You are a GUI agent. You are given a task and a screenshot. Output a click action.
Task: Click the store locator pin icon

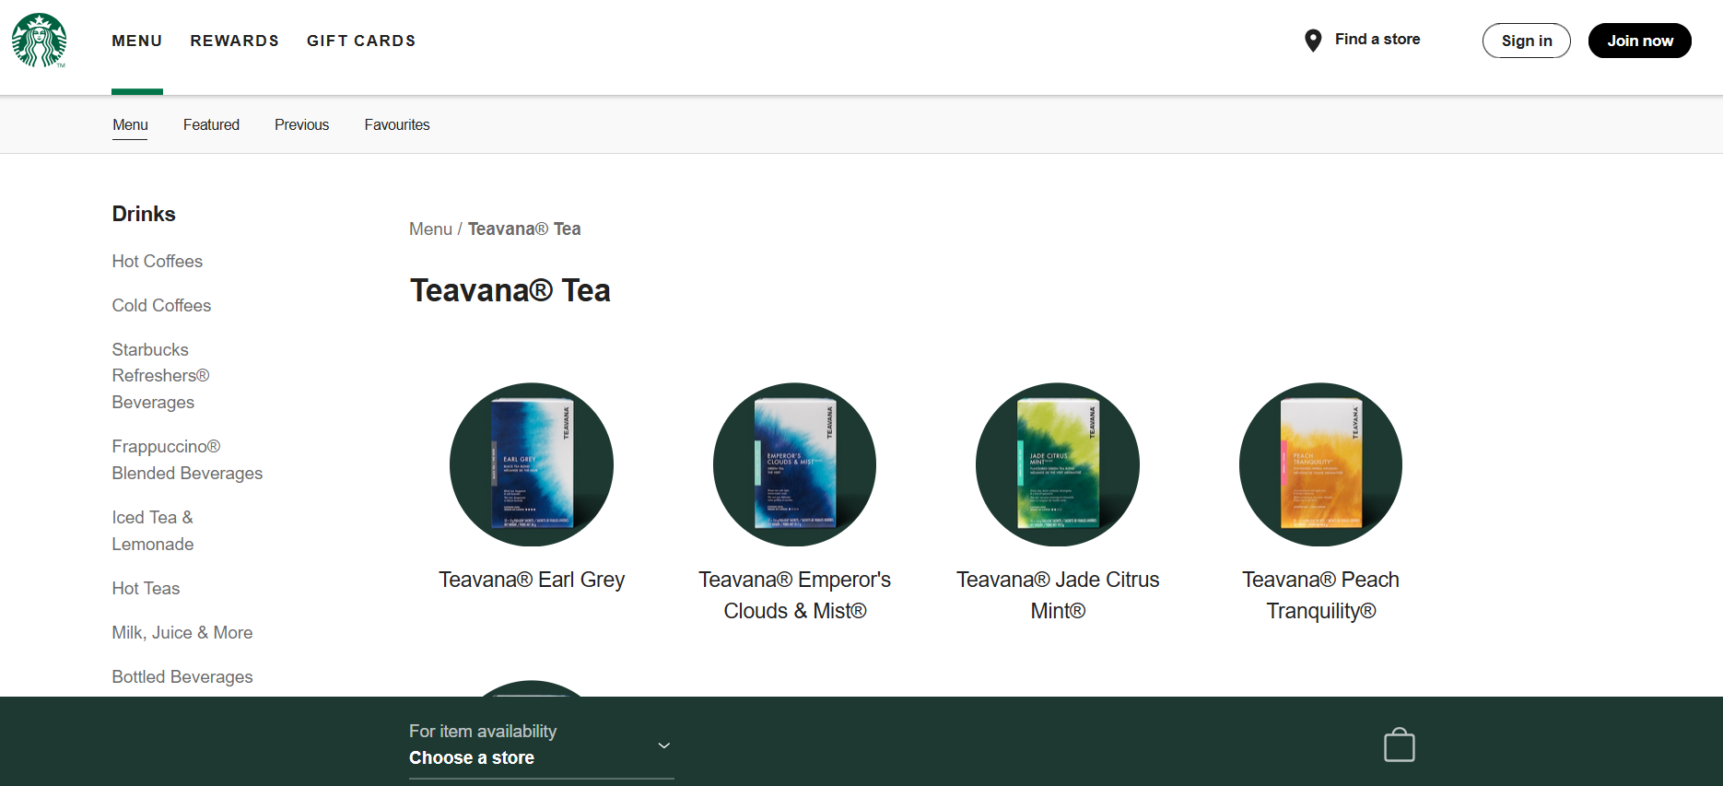[x=1313, y=41]
